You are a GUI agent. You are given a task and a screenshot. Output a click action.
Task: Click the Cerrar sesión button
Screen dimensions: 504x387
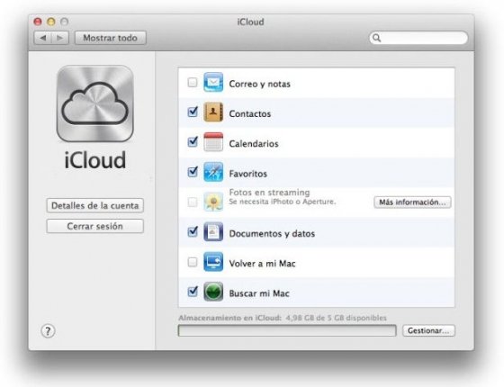pyautogui.click(x=94, y=226)
